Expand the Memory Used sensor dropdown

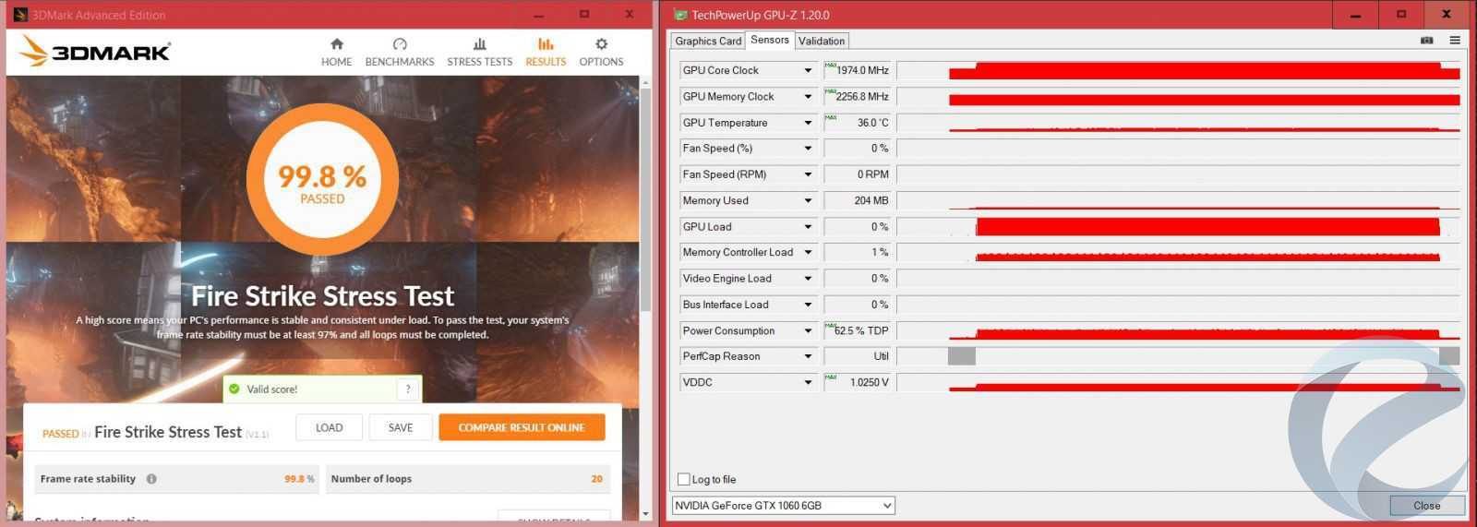[x=808, y=201]
